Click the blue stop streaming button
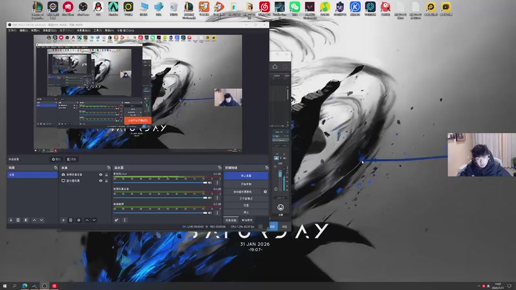 click(246, 176)
